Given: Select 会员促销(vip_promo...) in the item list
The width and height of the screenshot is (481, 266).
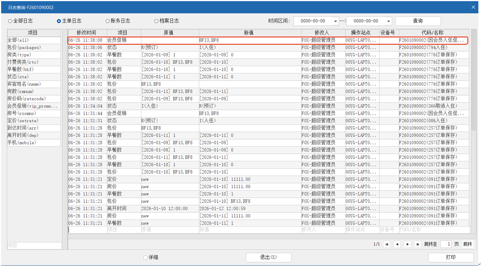Looking at the screenshot, I should pos(34,106).
